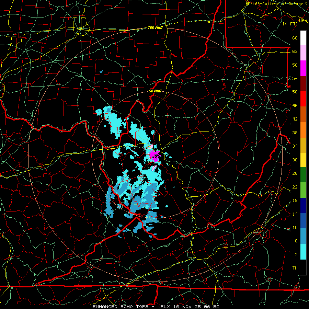Click the 66 legend label
309x309 pixels.
click(295, 38)
